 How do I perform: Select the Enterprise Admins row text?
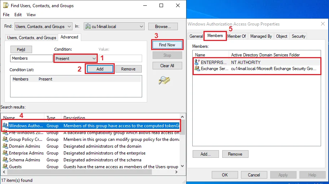coord(26,153)
